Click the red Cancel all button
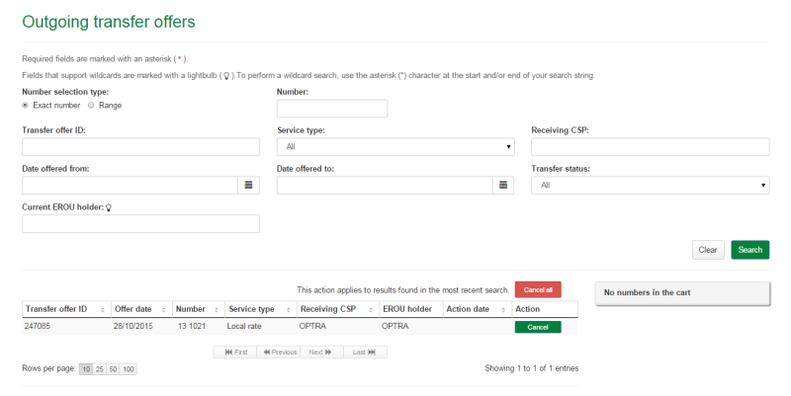Viewport: 791px width, 396px height. pos(538,289)
